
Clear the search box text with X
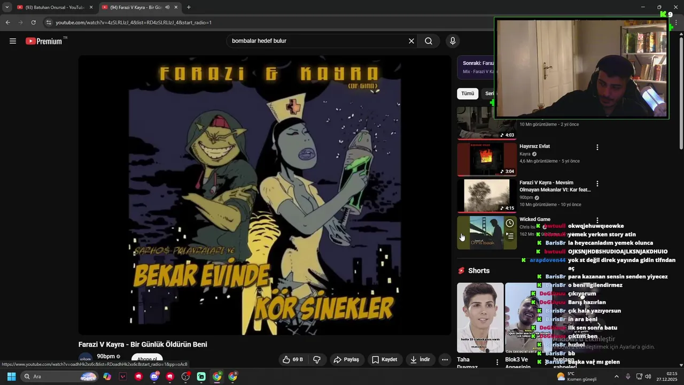tap(411, 41)
